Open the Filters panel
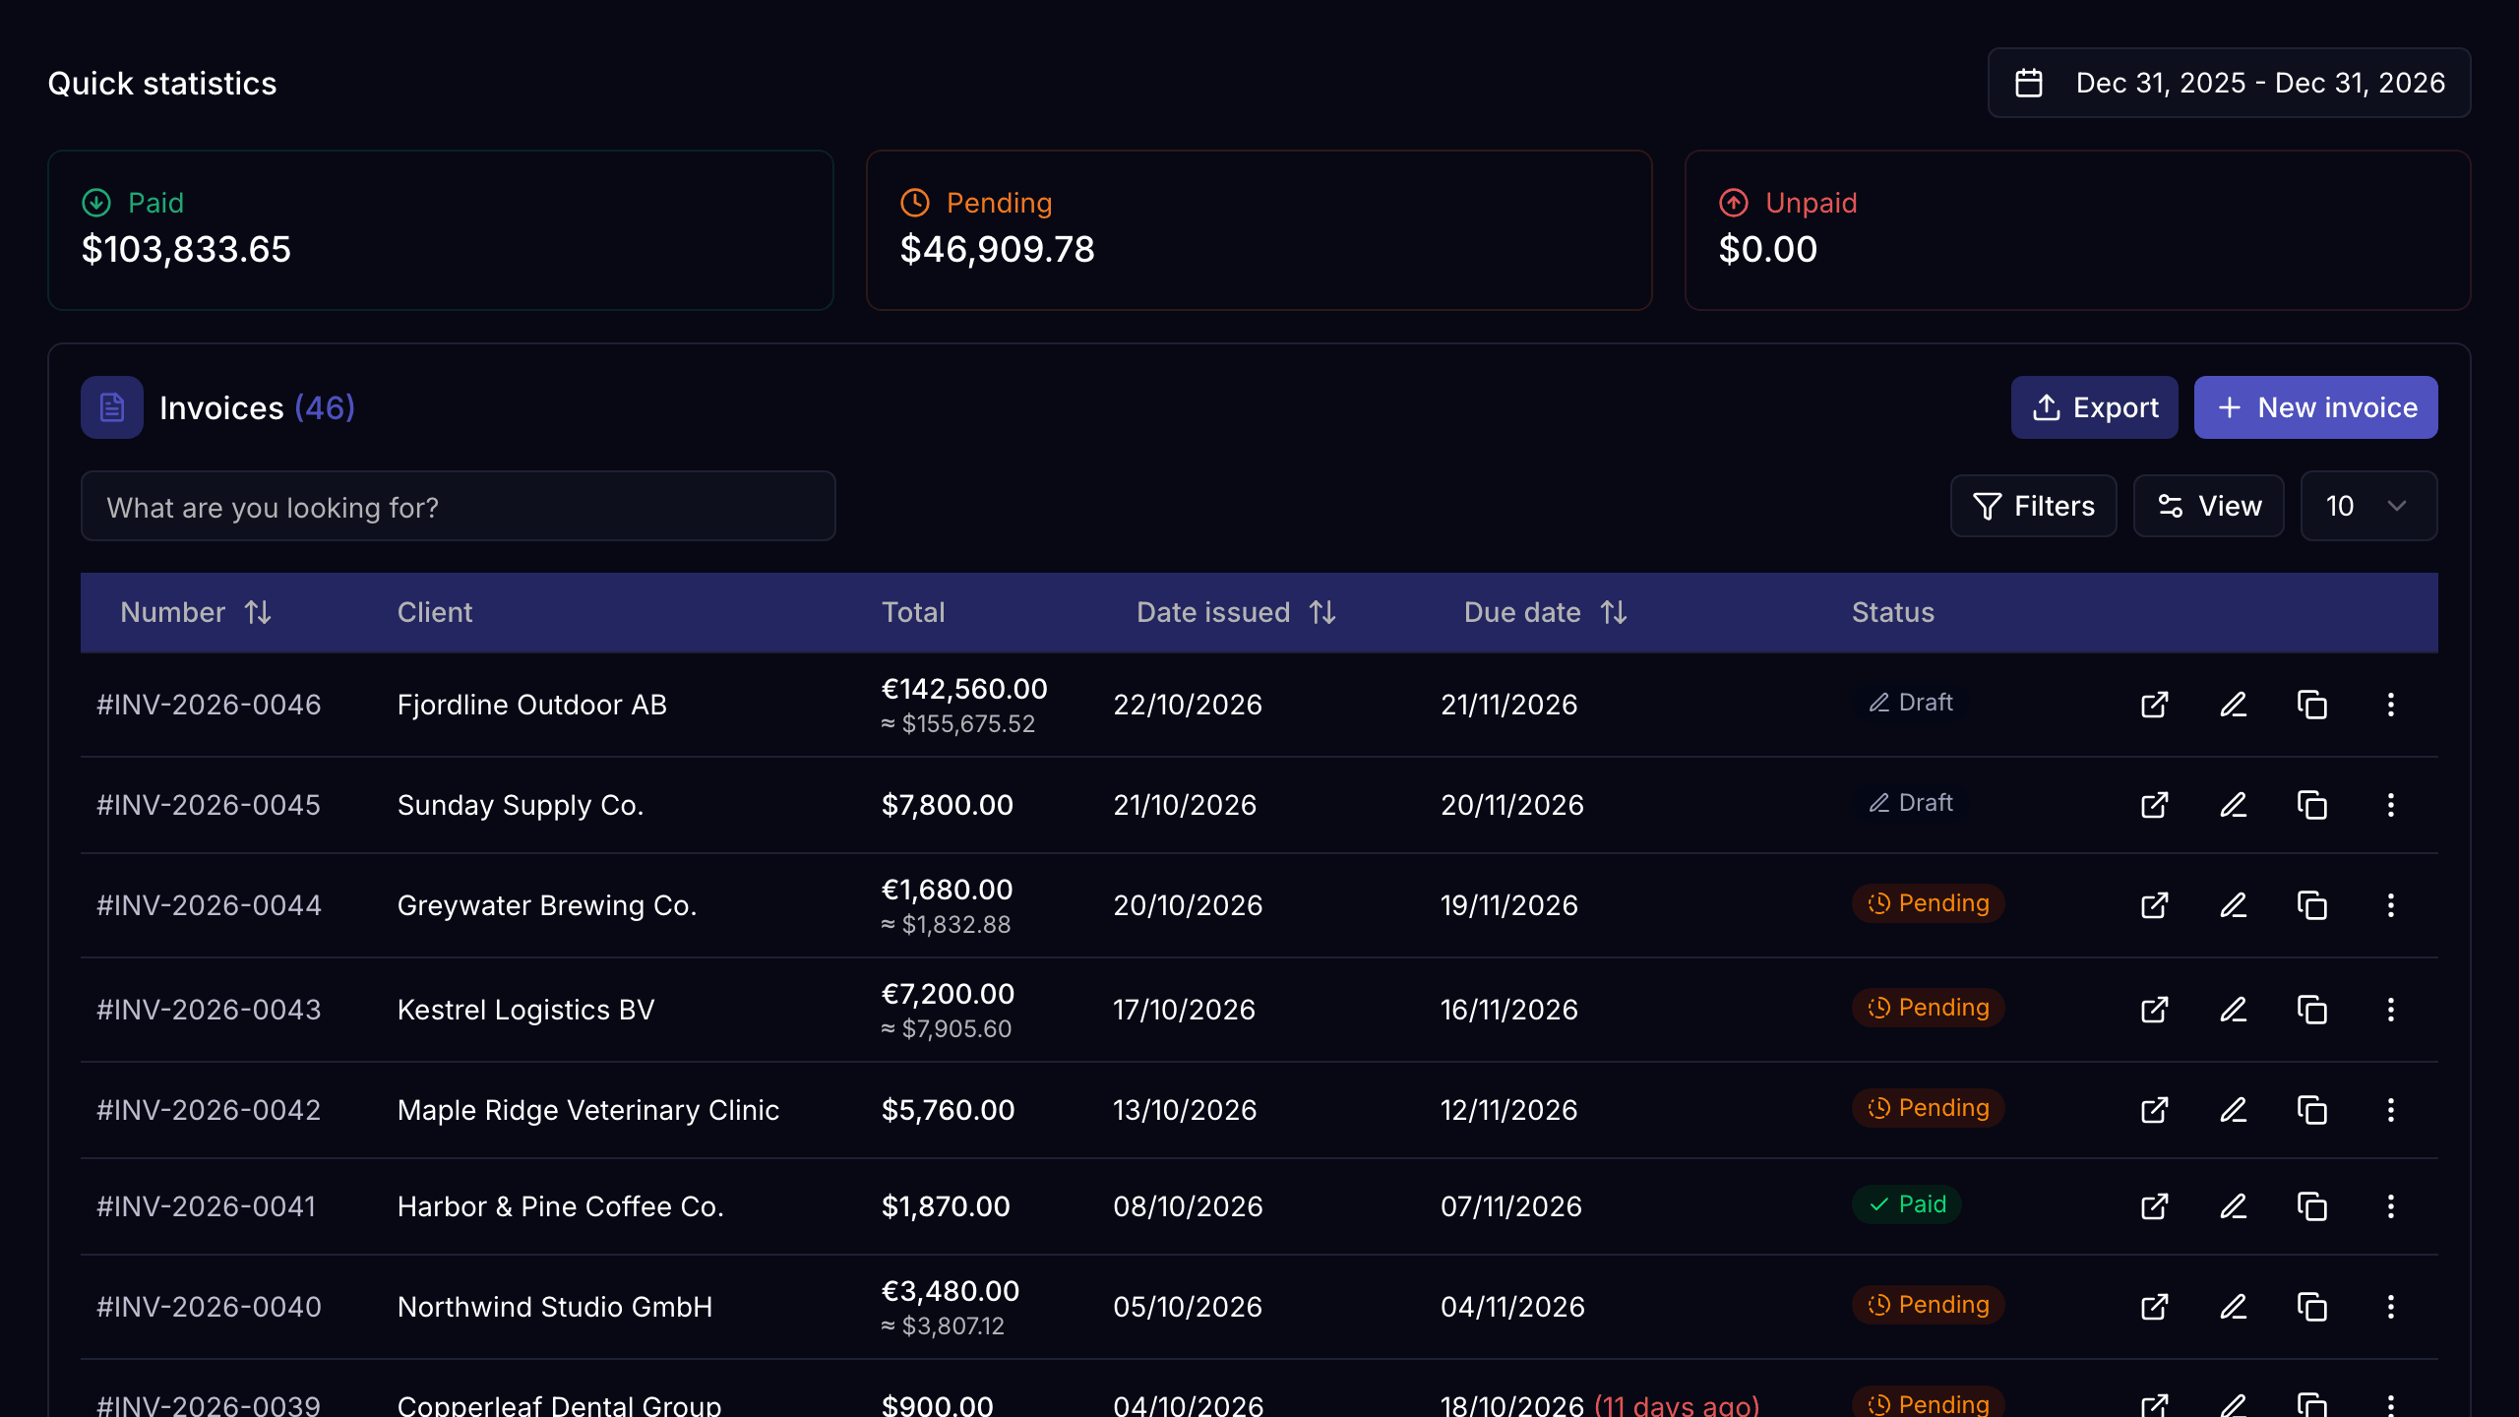 pos(2033,506)
